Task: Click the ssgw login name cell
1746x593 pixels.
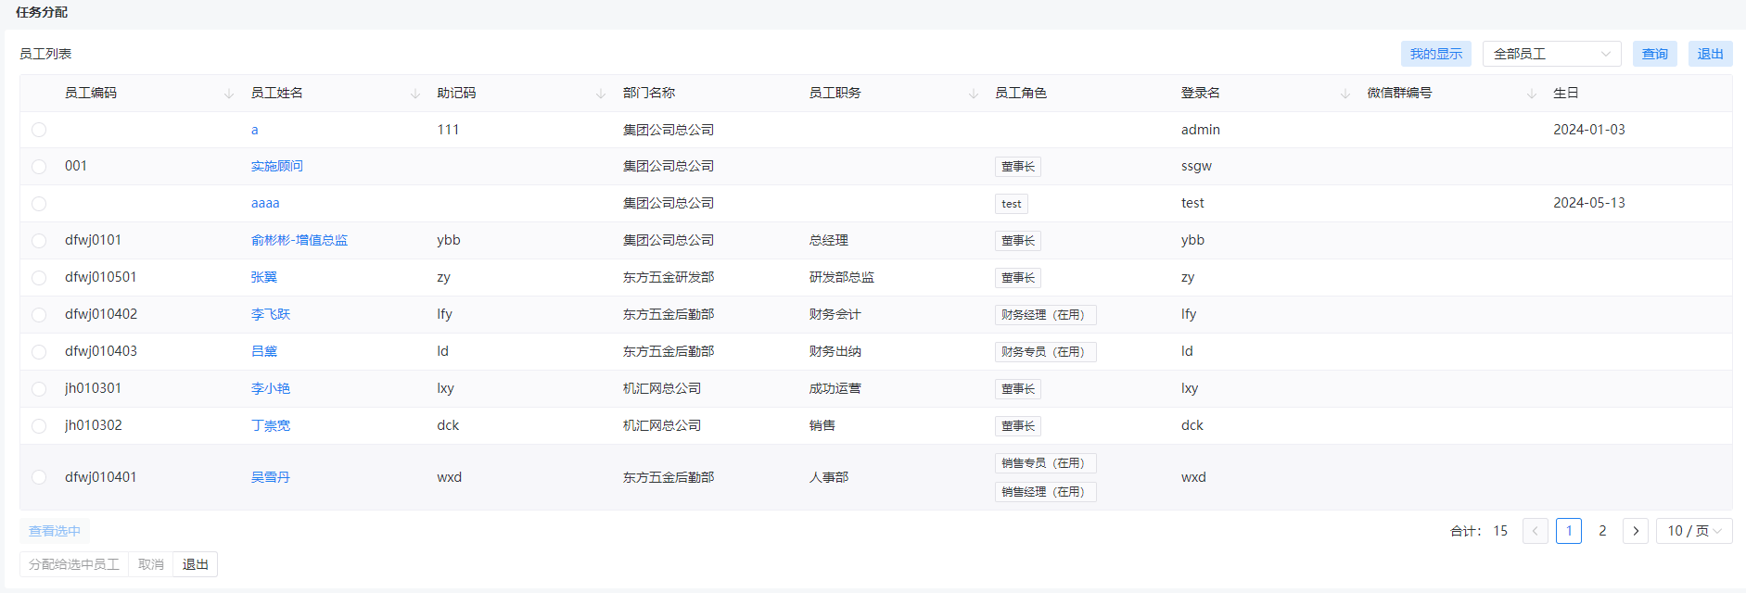Action: (1196, 166)
